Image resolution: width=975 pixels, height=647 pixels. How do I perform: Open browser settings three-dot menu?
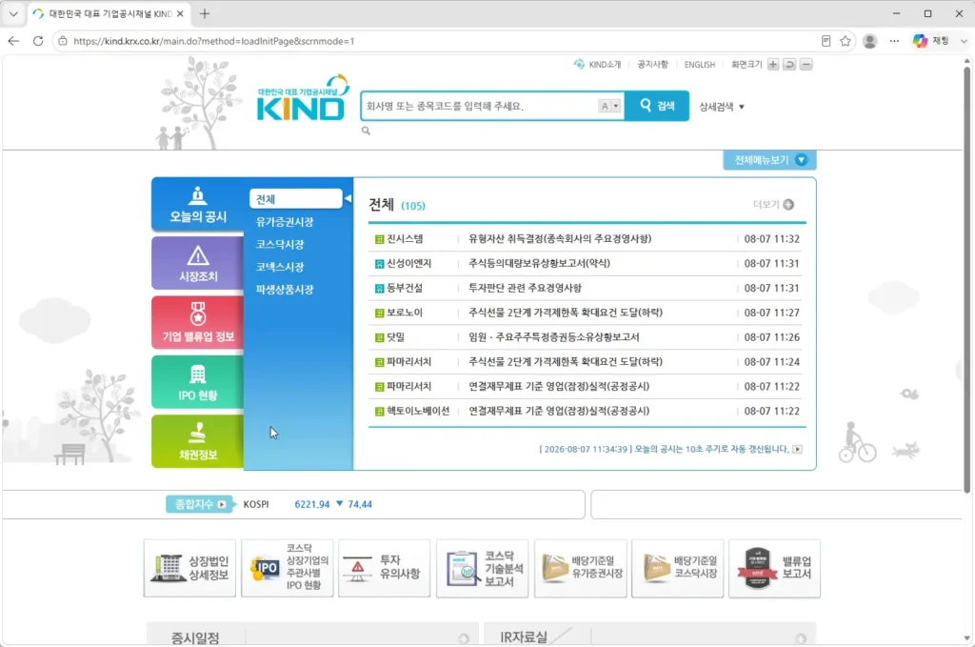coord(894,41)
